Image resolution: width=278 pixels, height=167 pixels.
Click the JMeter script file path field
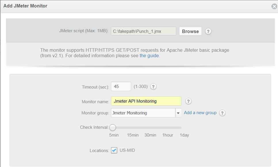pos(143,31)
